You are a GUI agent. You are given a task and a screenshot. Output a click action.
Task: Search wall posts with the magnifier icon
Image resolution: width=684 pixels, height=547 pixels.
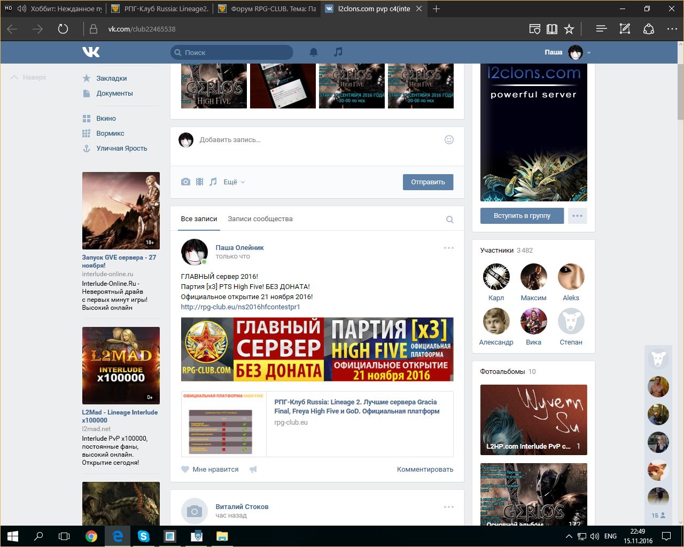449,220
